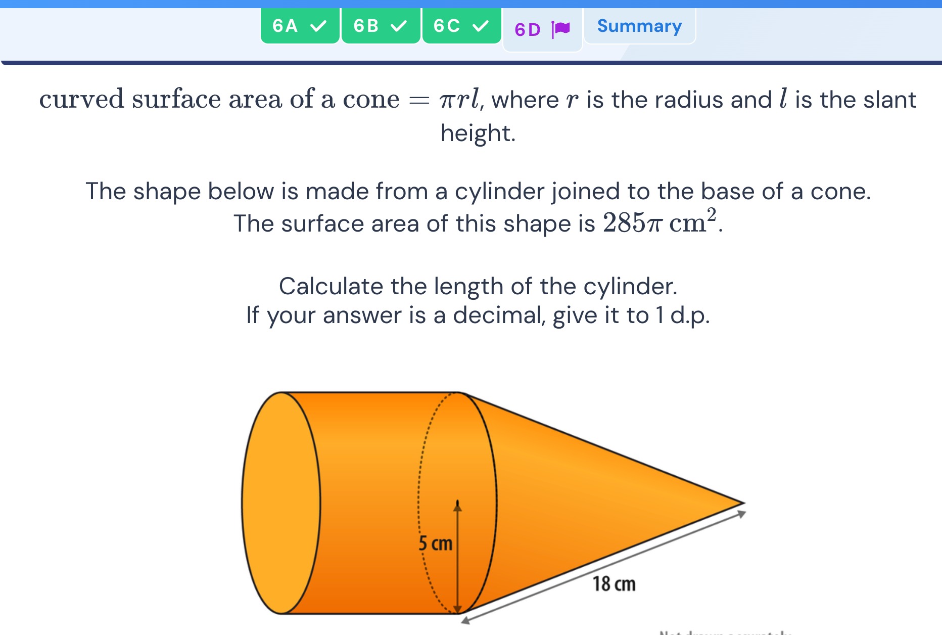Click the '5 cm' radius label
Image resolution: width=942 pixels, height=635 pixels.
tap(436, 543)
